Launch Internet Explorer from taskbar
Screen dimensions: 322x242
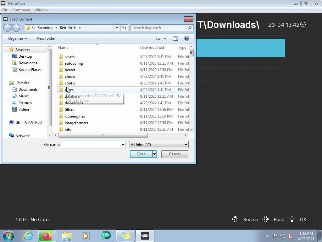click(28, 236)
